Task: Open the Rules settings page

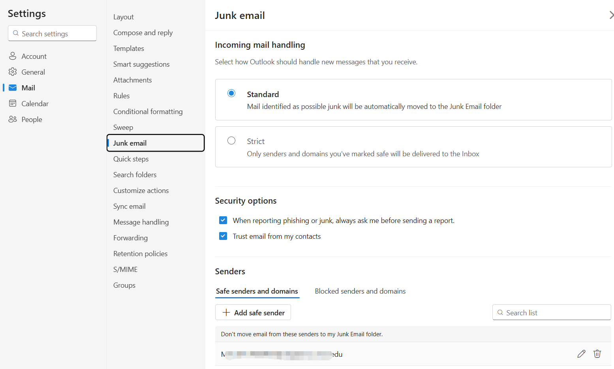Action: pos(122,96)
